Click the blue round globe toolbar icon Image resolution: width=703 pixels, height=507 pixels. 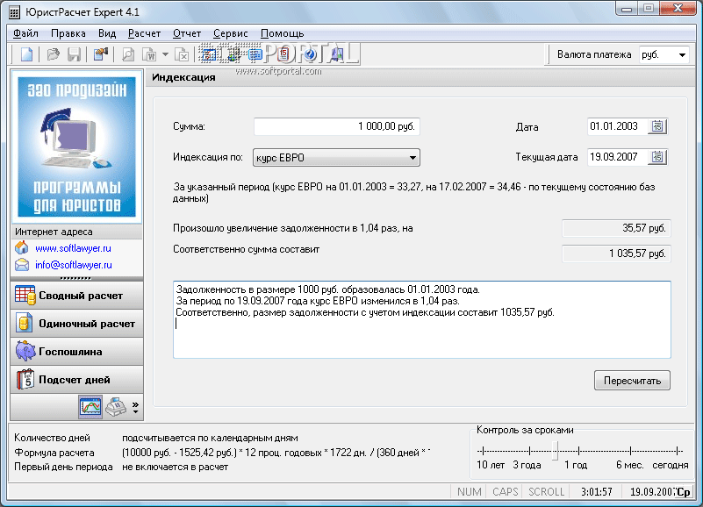(x=310, y=54)
